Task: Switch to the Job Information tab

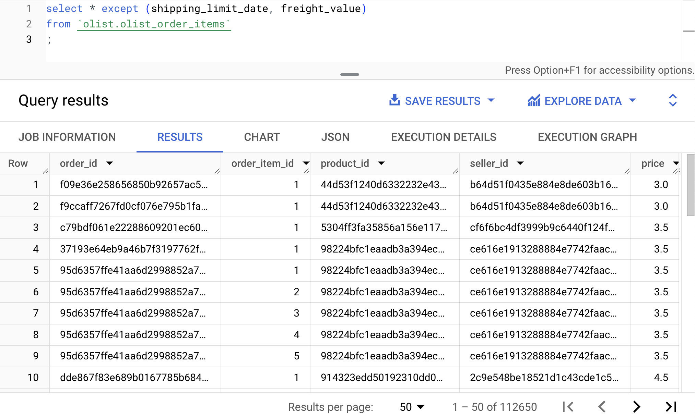Action: click(x=67, y=137)
